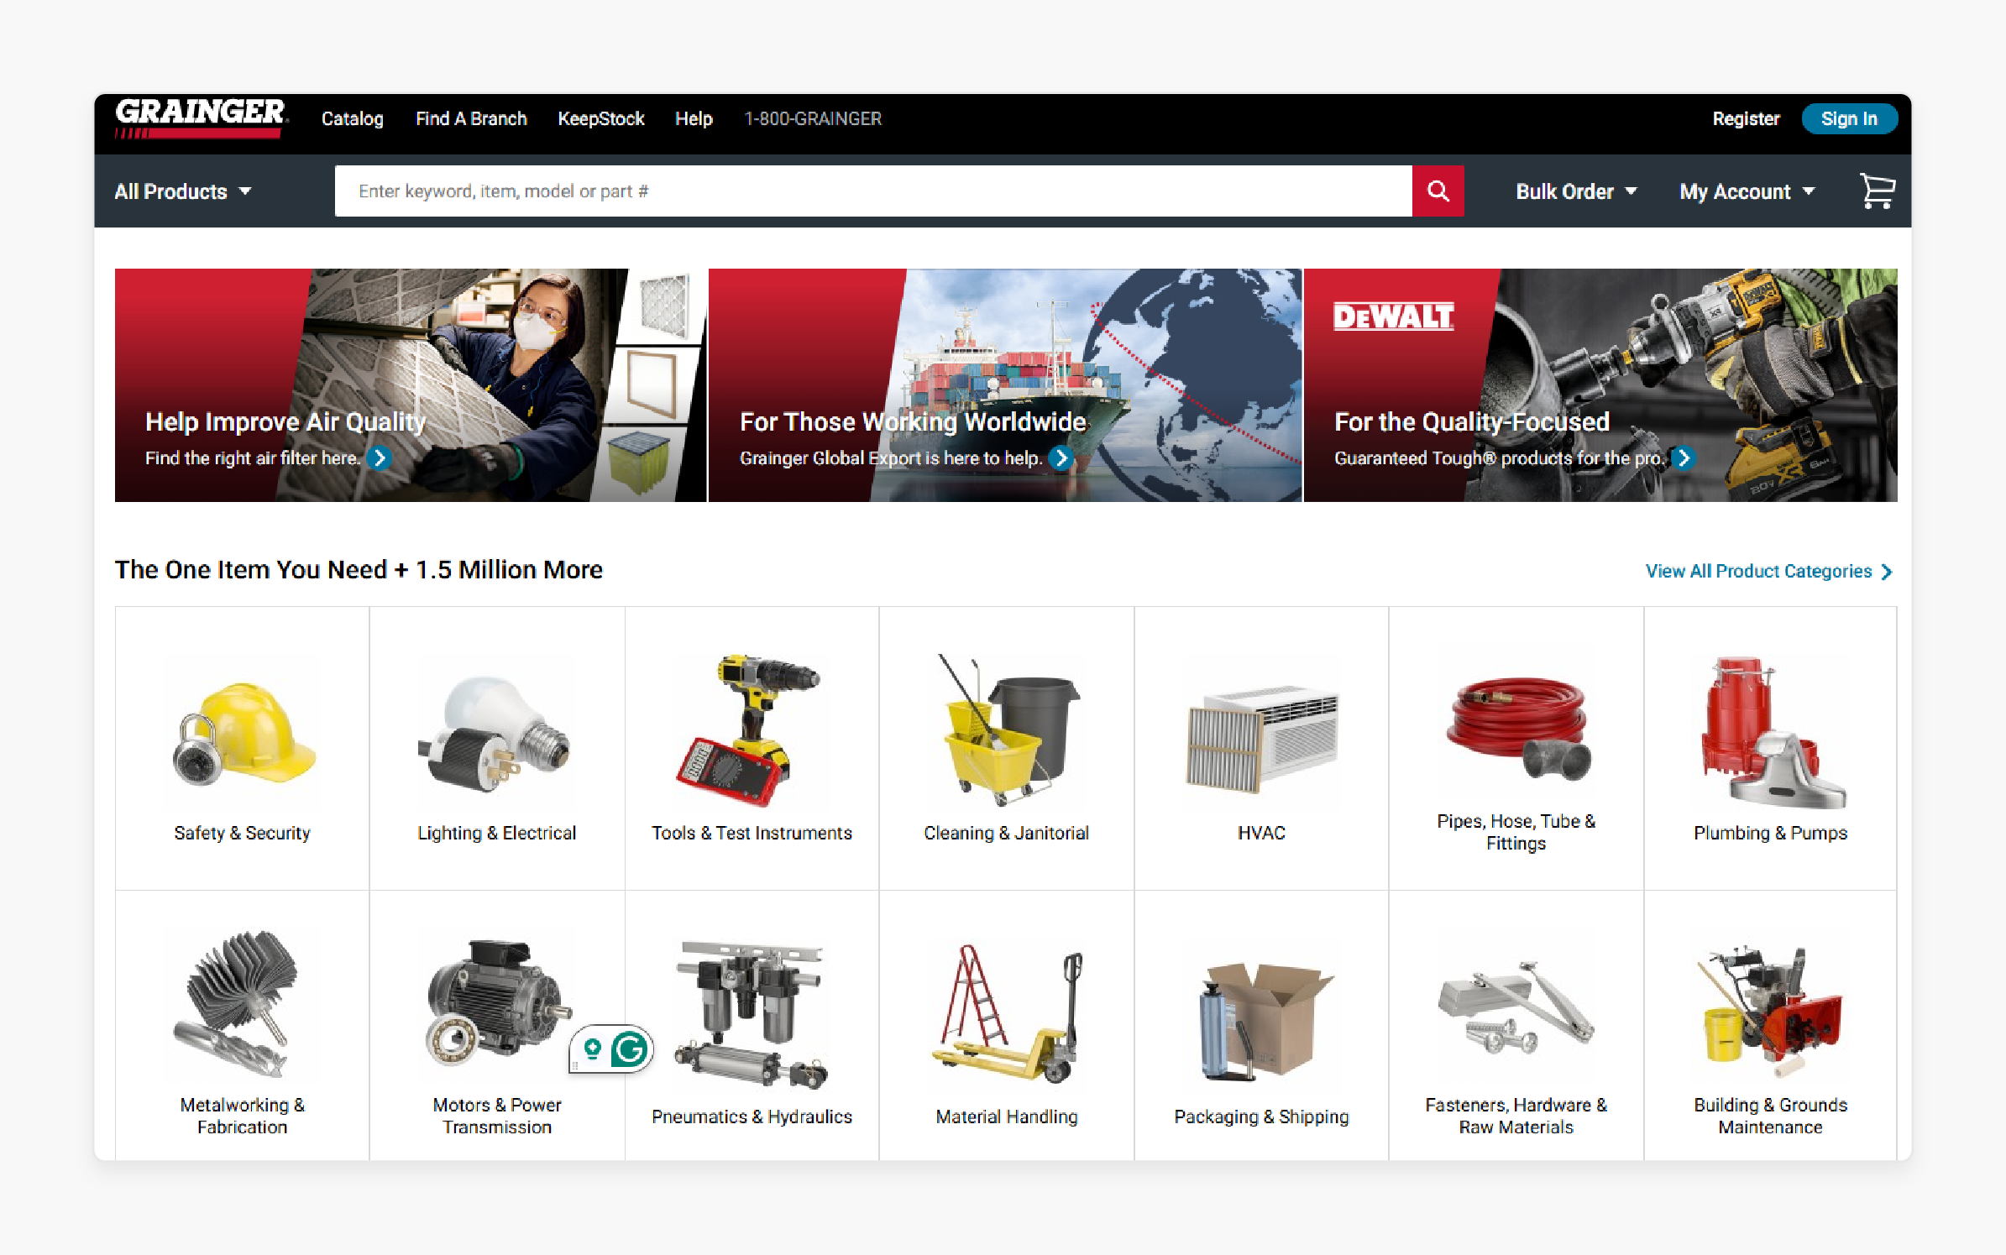Click Building & Grounds Maintenance label

coord(1770,1116)
